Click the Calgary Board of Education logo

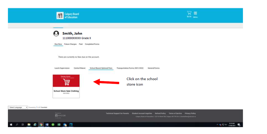coord(68,16)
